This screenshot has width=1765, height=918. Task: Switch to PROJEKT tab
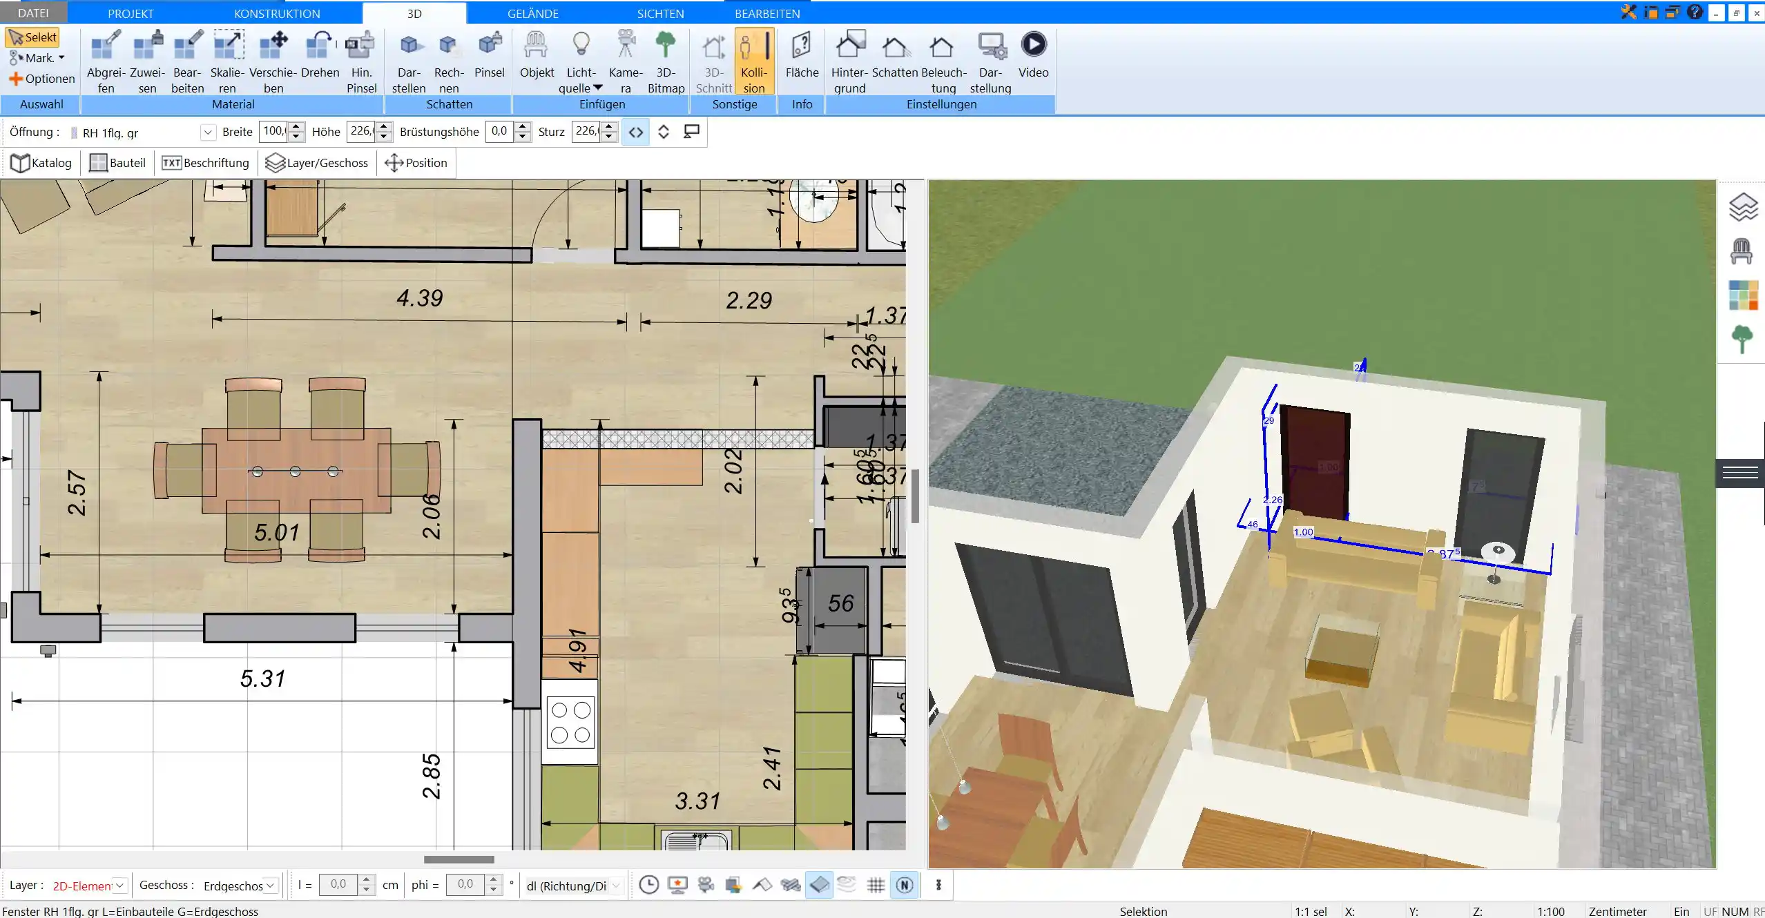[x=131, y=13]
